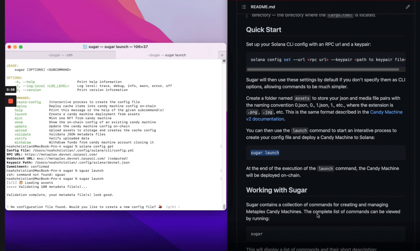Click the 'Cargo.toml' inline code label

pyautogui.click(x=340, y=15)
